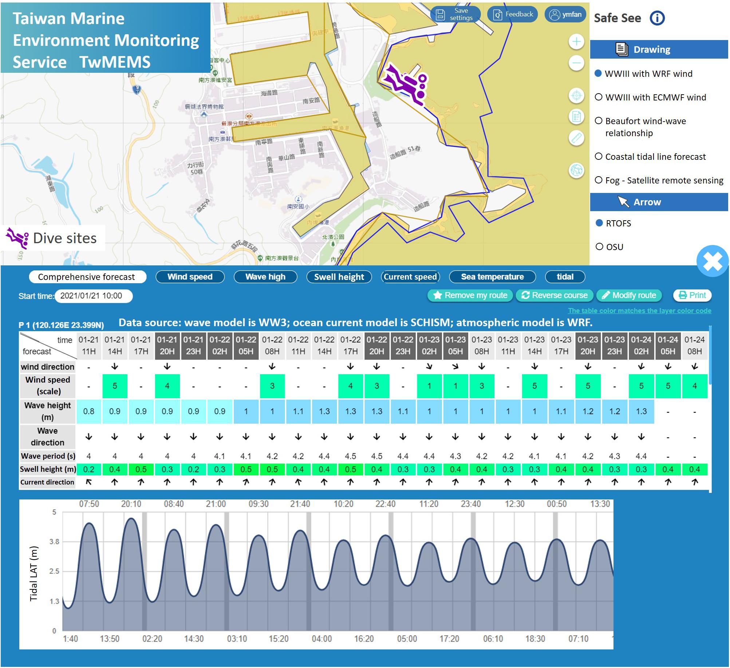Image resolution: width=730 pixels, height=668 pixels.
Task: Click the 01-22 20H column header
Action: tap(377, 345)
